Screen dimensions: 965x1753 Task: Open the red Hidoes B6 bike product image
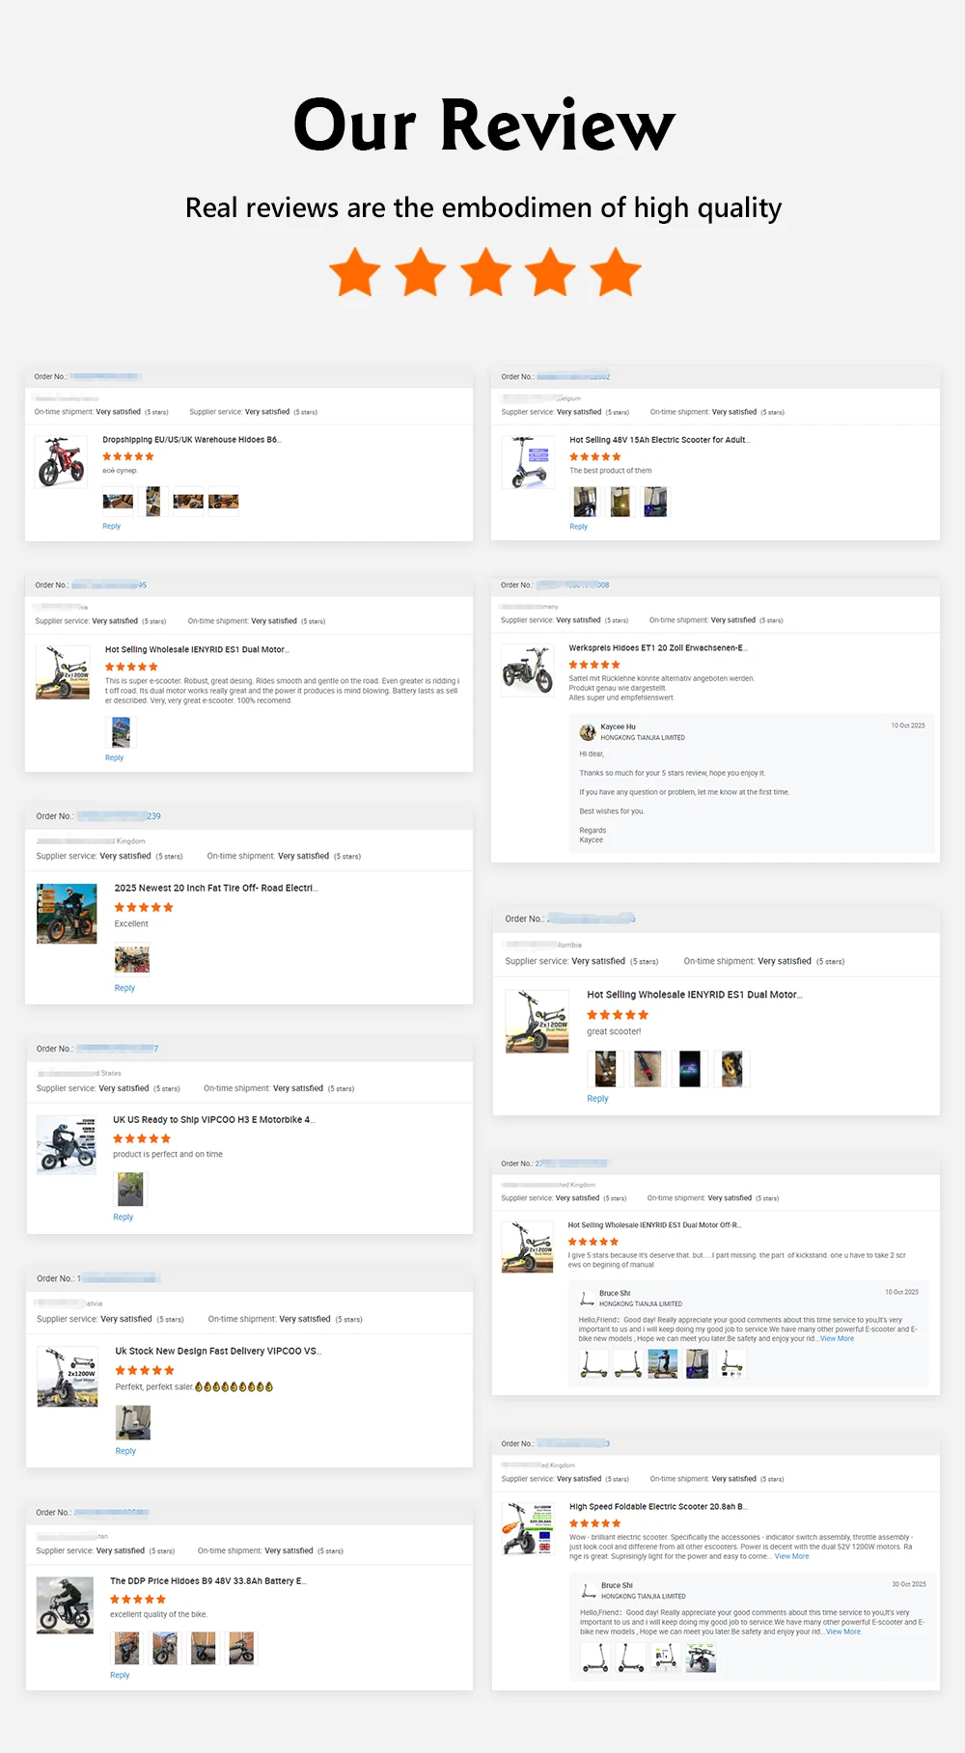[61, 462]
